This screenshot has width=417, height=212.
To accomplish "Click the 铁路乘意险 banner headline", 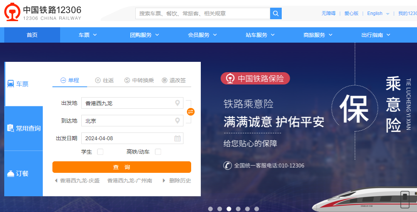I will [249, 104].
